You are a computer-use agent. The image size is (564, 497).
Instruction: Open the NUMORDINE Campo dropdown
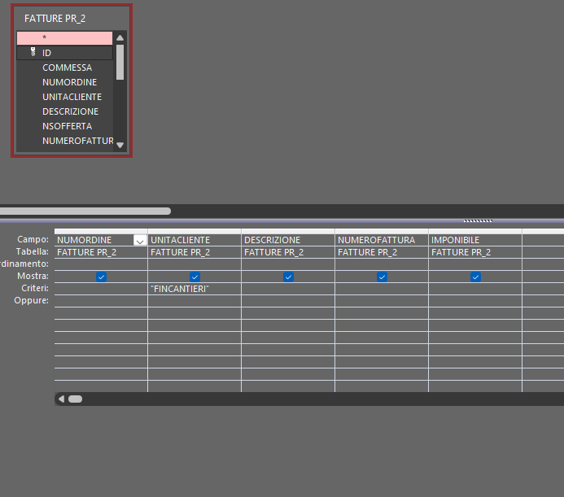tap(140, 240)
